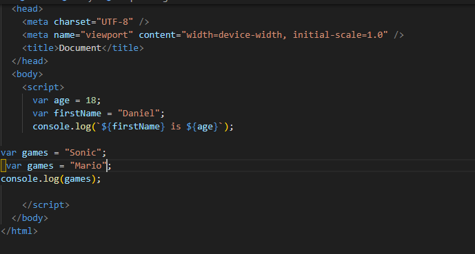Click the "Daniel" string literal
This screenshot has width=475, height=254.
point(139,113)
